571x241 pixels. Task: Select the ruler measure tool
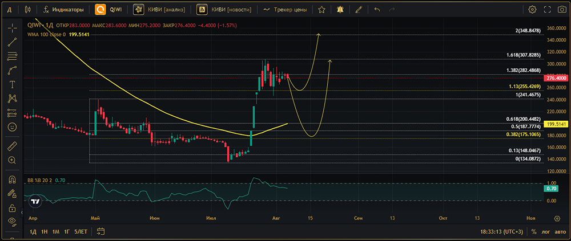(x=13, y=146)
